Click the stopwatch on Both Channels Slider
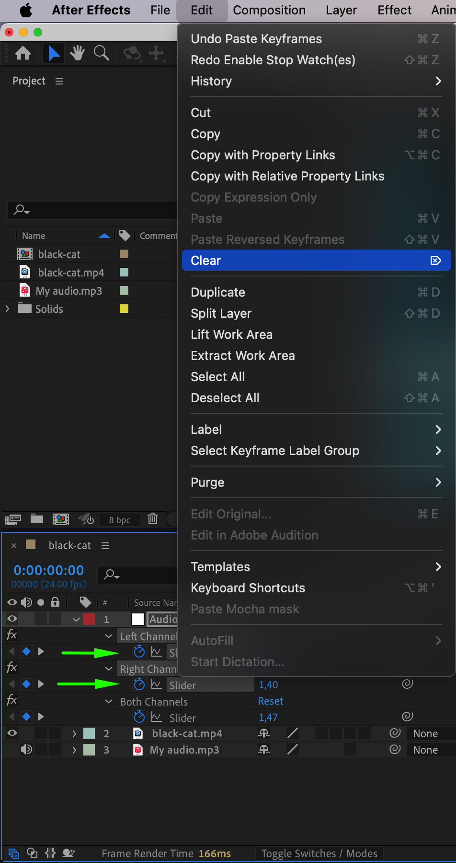This screenshot has height=863, width=456. pos(139,717)
